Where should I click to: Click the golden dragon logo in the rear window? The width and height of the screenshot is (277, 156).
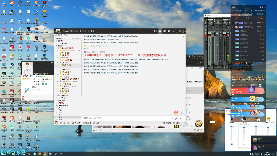coord(198,123)
